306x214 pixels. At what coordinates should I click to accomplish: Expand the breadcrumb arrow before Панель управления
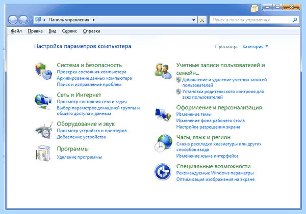pyautogui.click(x=44, y=20)
